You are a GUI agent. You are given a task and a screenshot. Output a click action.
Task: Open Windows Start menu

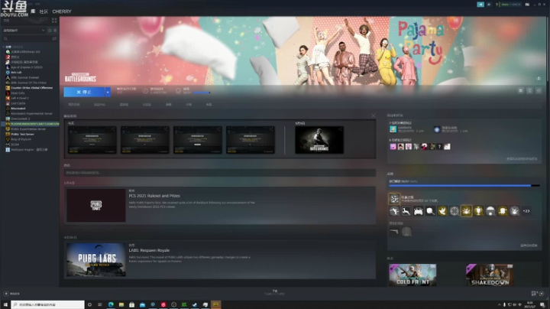click(x=5, y=304)
